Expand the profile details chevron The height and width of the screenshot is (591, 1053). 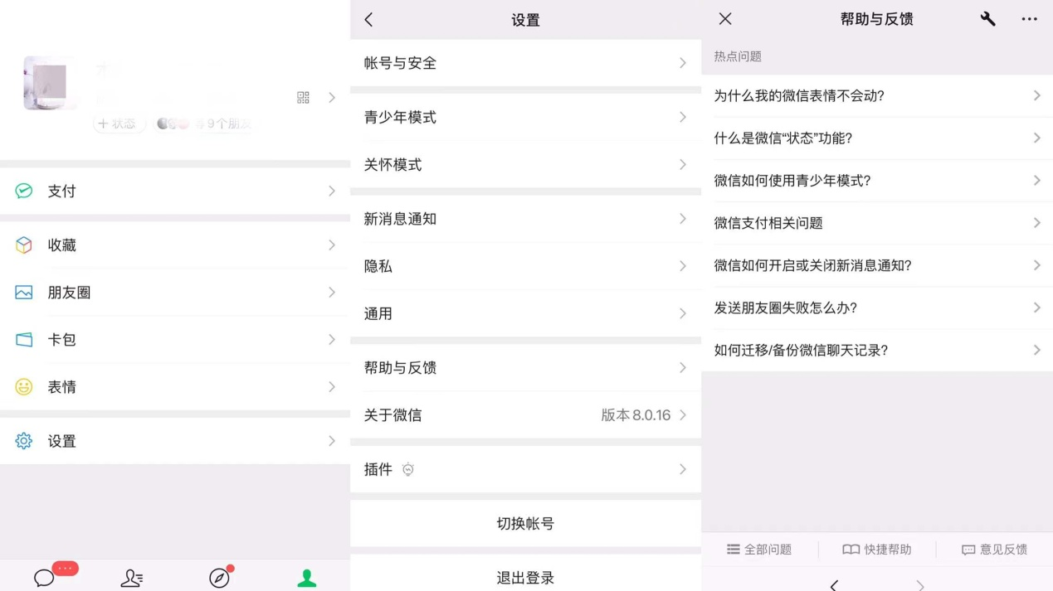(332, 98)
